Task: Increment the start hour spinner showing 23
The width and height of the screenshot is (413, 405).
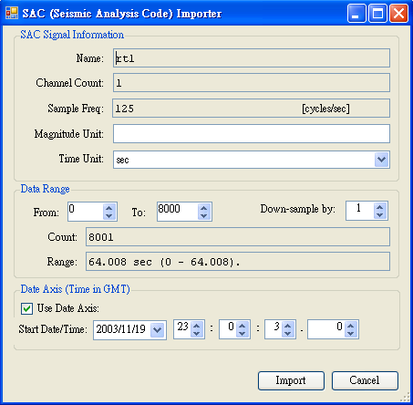Action: click(x=197, y=326)
